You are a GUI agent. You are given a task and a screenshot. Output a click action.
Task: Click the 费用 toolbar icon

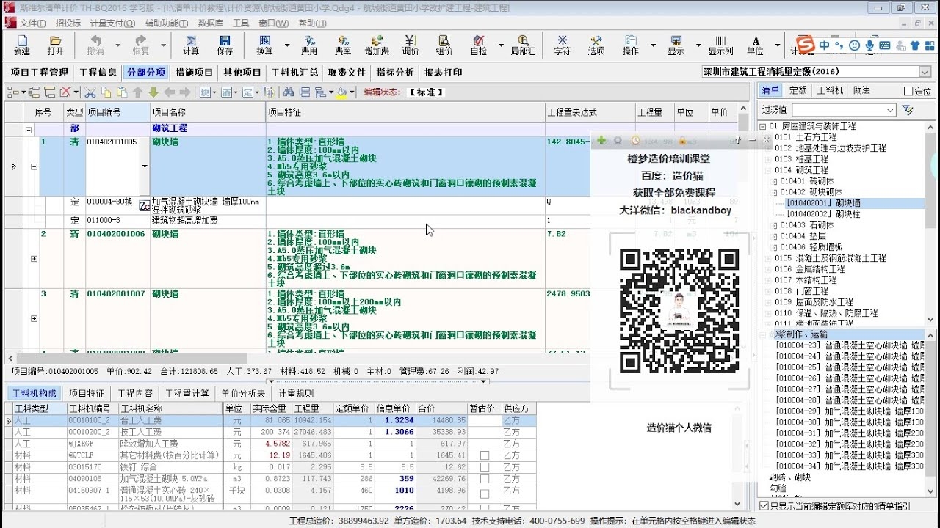(x=309, y=45)
